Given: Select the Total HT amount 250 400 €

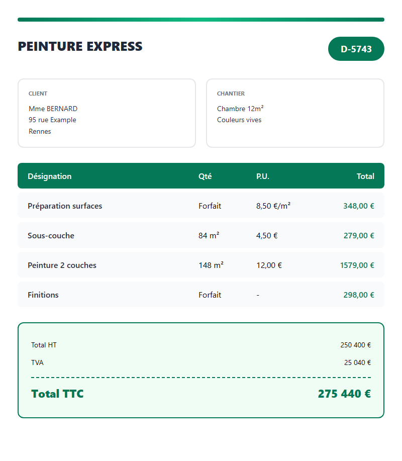Looking at the screenshot, I should pyautogui.click(x=355, y=345).
